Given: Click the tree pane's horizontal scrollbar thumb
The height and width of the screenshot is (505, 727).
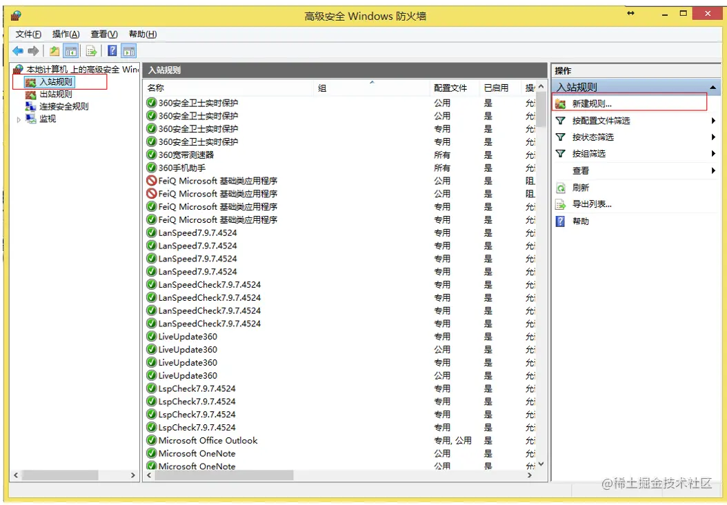Looking at the screenshot, I should tap(60, 475).
